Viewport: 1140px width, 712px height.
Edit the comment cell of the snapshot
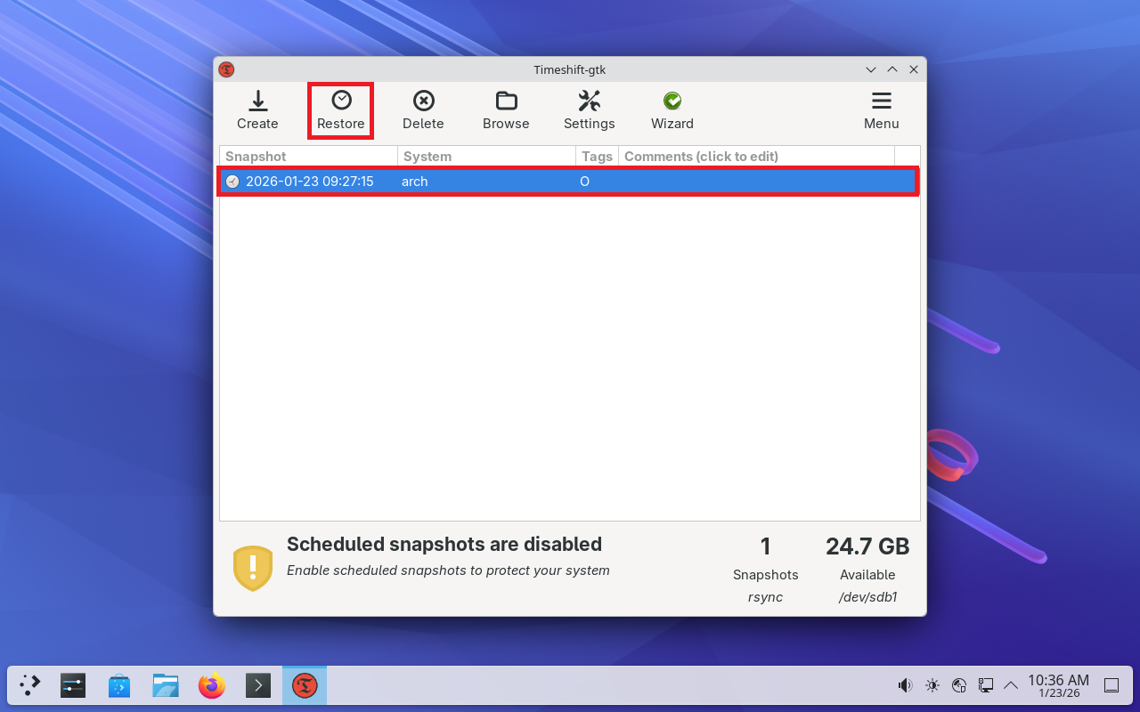pos(757,182)
